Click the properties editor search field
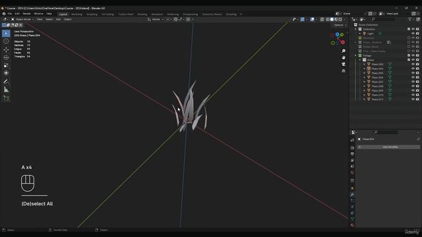Image resolution: width=422 pixels, height=237 pixels. [x=386, y=132]
